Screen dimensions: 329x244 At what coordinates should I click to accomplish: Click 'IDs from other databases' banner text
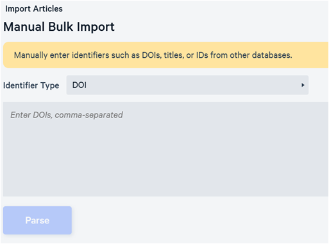[x=244, y=55]
